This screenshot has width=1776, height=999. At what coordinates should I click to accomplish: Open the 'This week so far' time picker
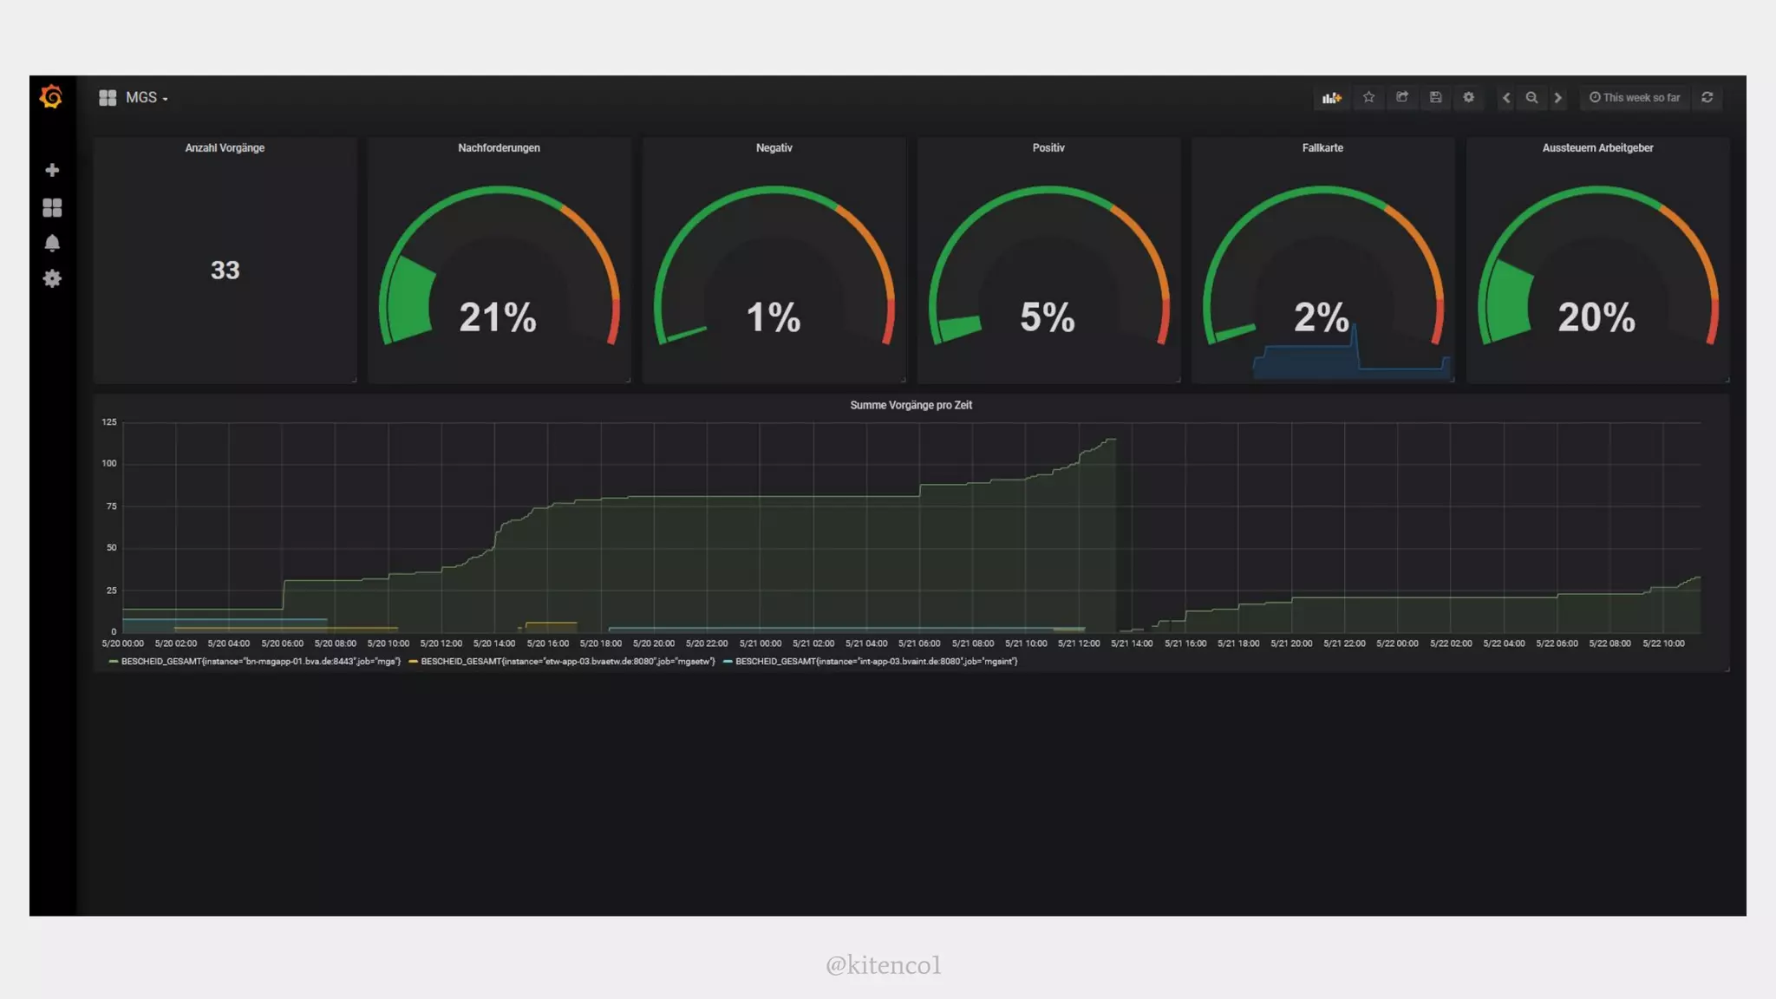coord(1634,98)
